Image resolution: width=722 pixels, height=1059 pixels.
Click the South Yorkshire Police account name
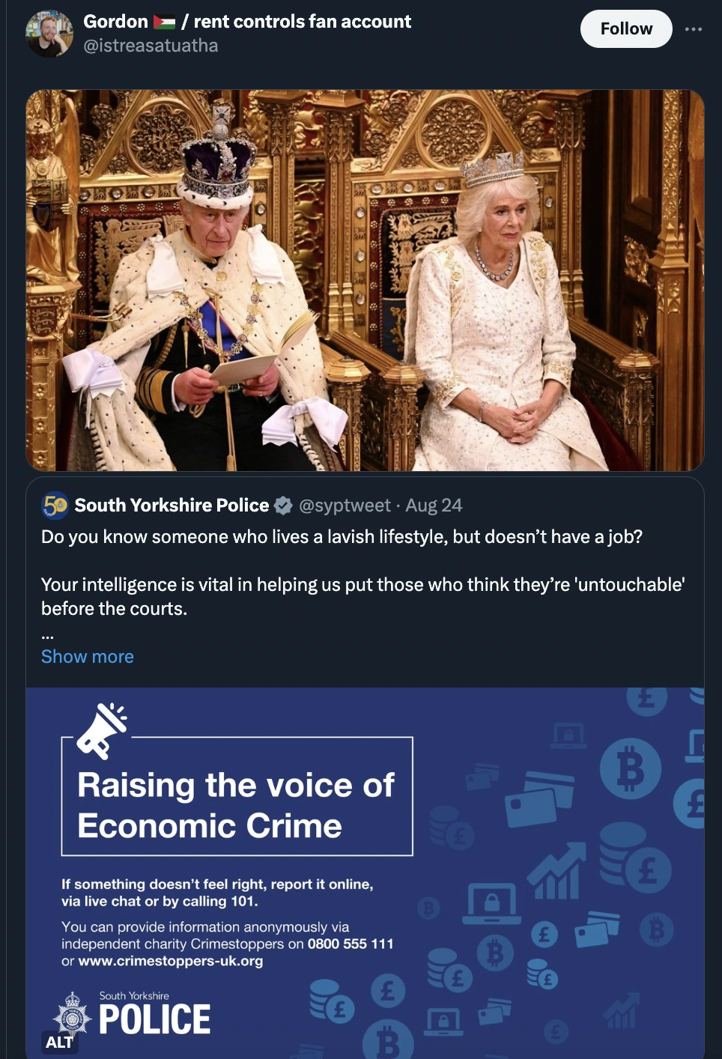(172, 506)
